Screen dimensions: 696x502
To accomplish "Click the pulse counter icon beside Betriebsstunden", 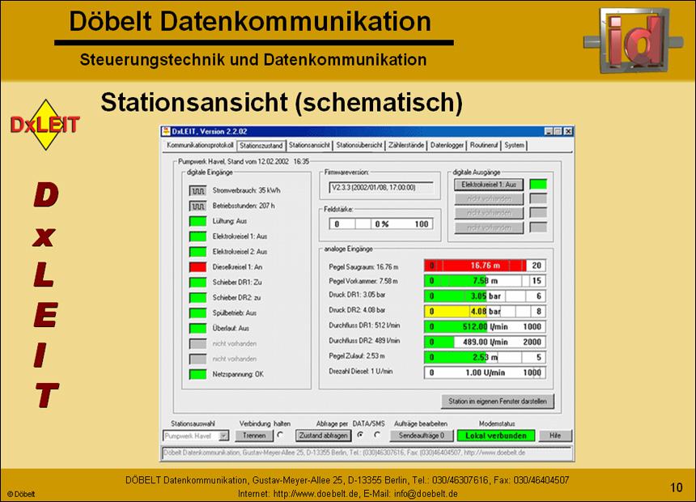I will (x=198, y=206).
